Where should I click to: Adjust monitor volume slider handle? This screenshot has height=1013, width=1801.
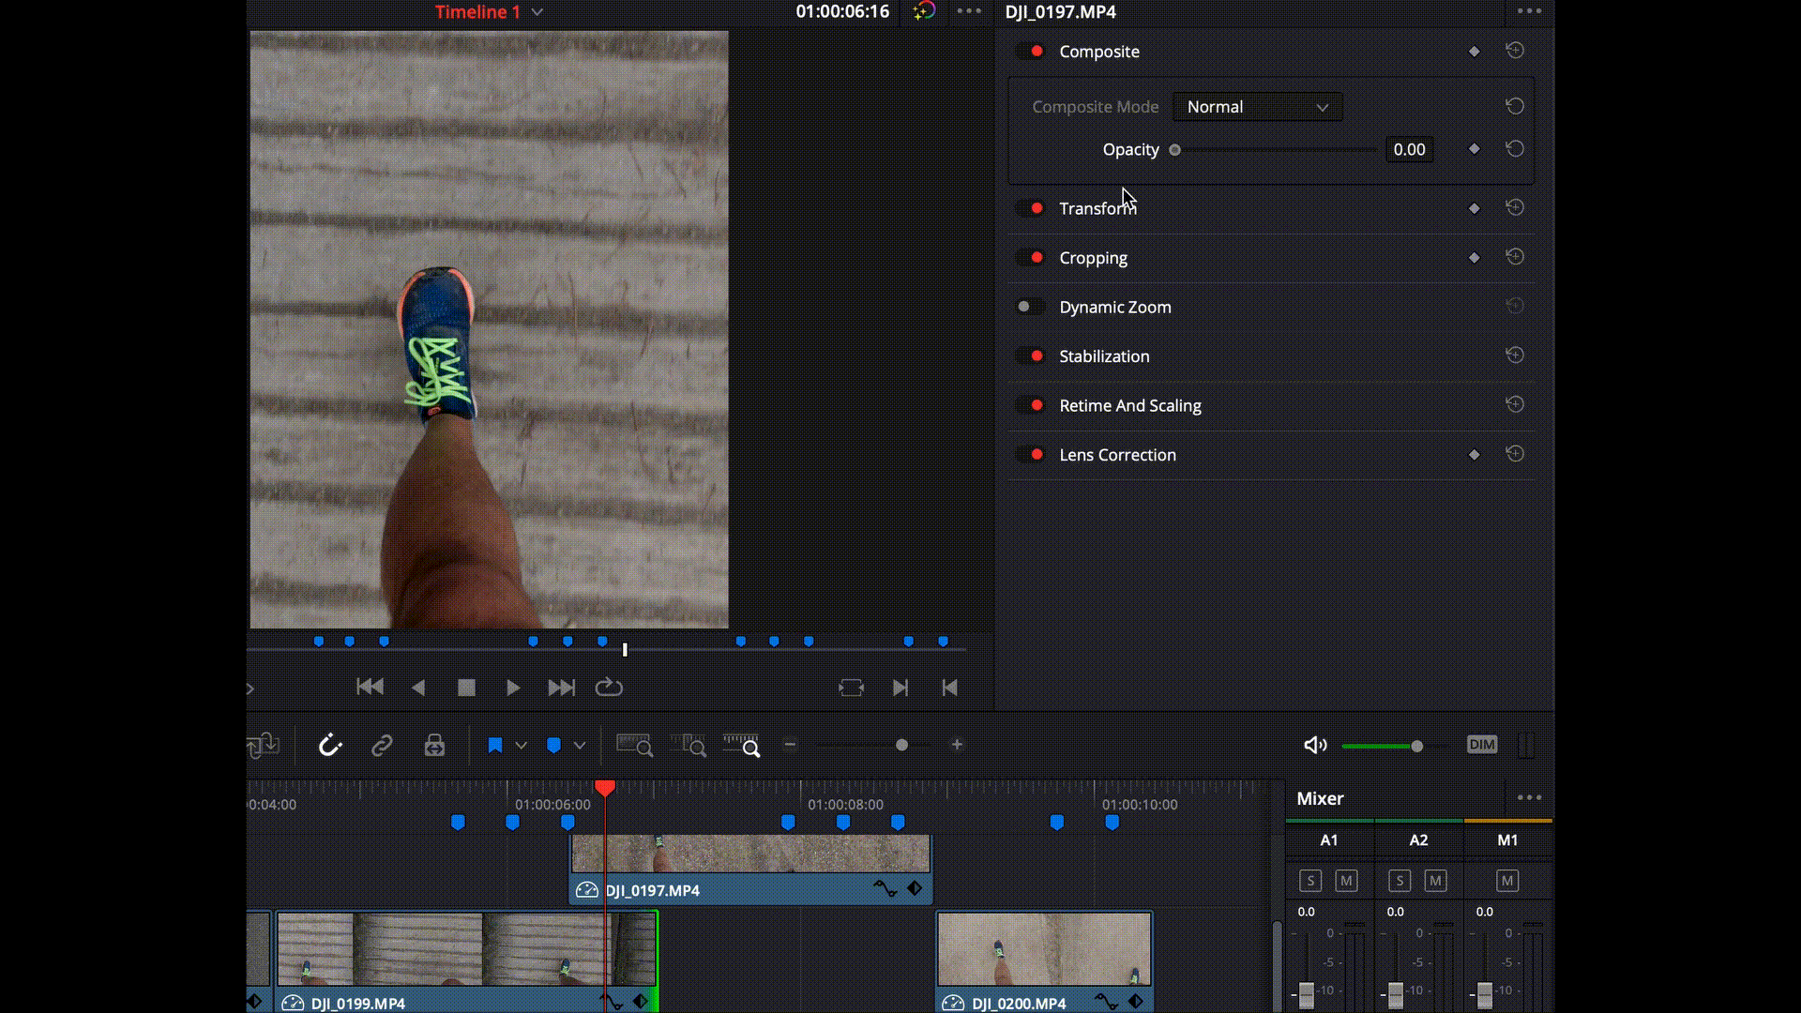pos(1416,746)
